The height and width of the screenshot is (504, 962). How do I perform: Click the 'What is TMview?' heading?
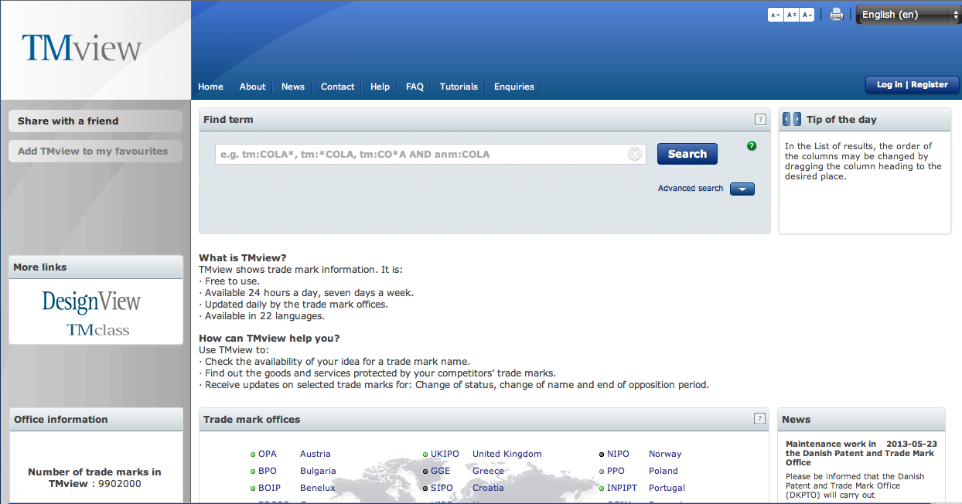click(243, 258)
